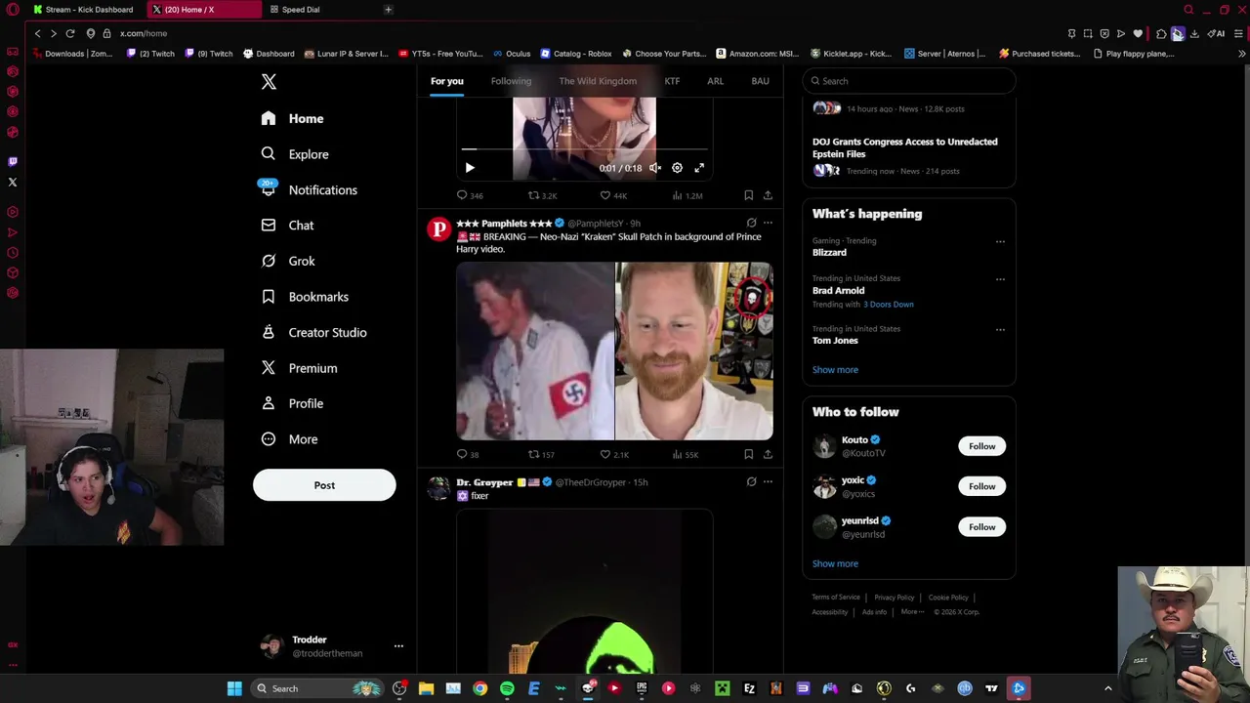Share the top video post

pyautogui.click(x=768, y=195)
